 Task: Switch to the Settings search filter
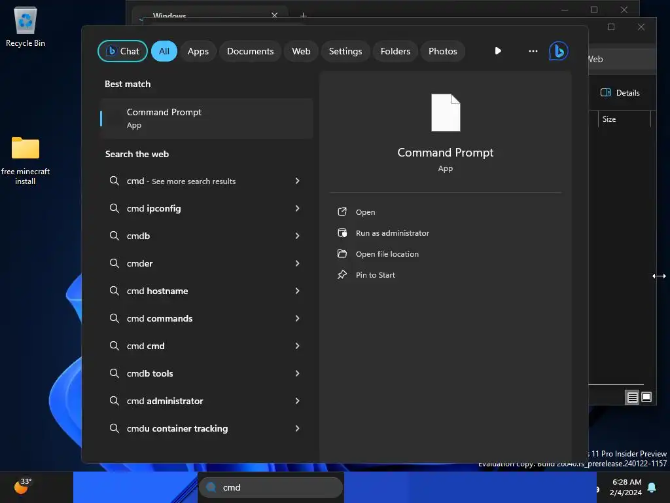tap(345, 51)
